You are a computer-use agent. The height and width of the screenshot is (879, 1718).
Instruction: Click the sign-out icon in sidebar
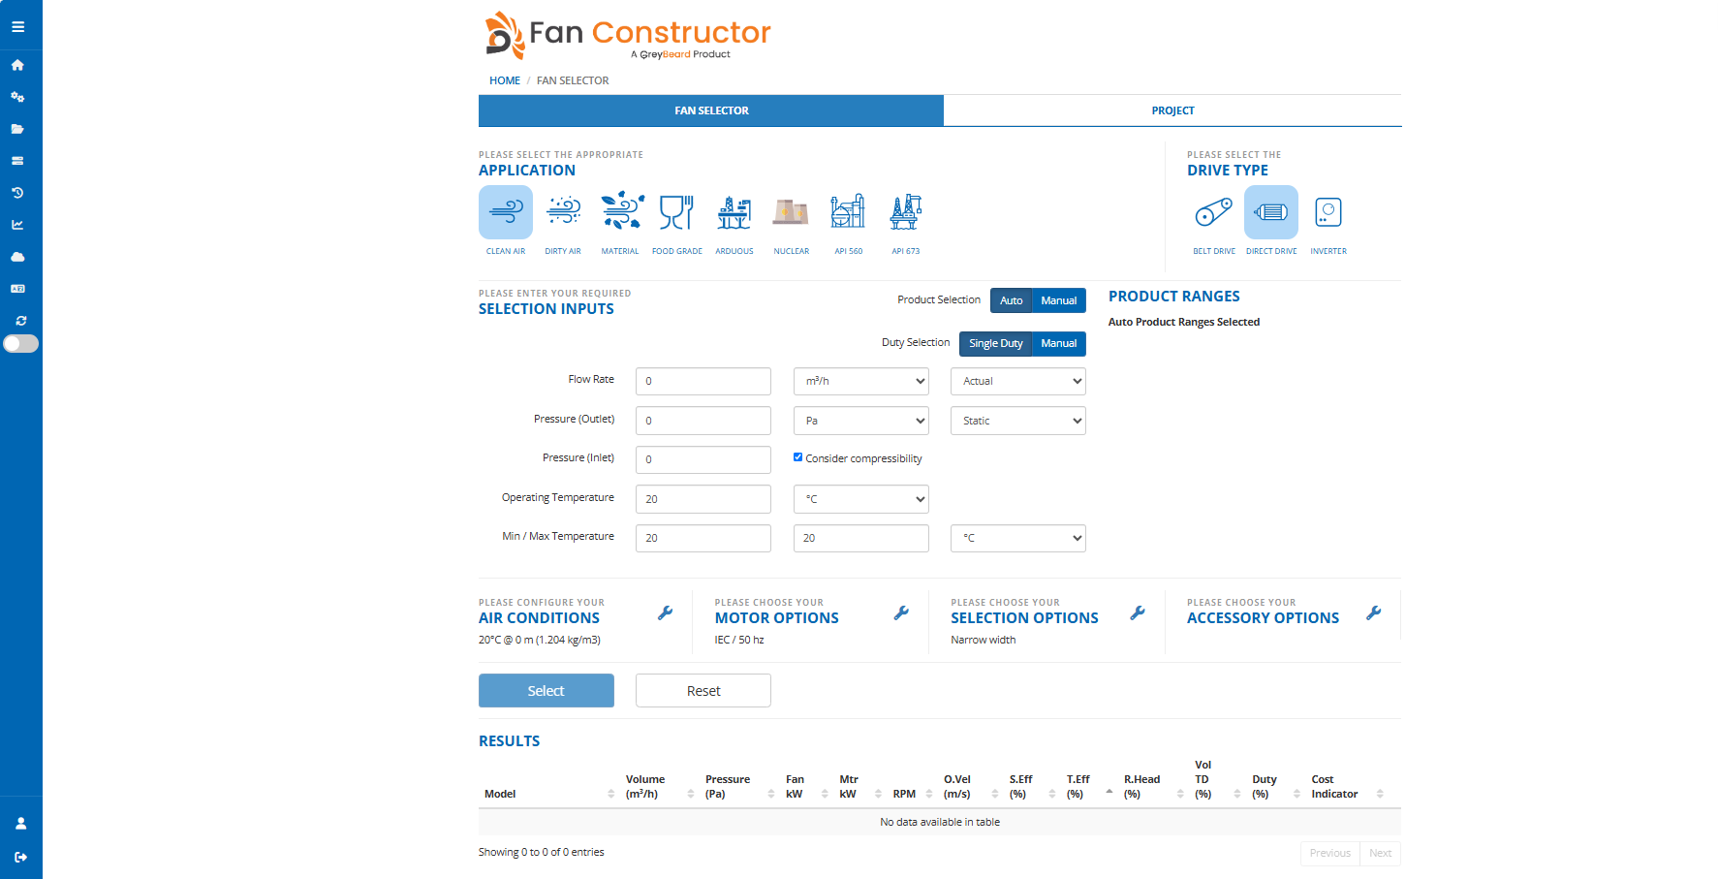tap(20, 858)
